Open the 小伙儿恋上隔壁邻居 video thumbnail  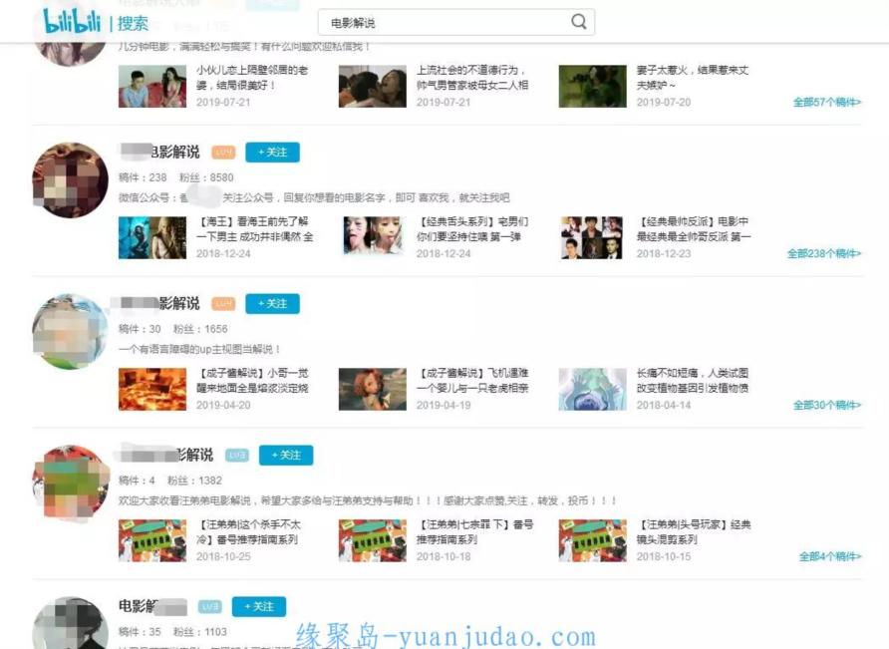151,86
